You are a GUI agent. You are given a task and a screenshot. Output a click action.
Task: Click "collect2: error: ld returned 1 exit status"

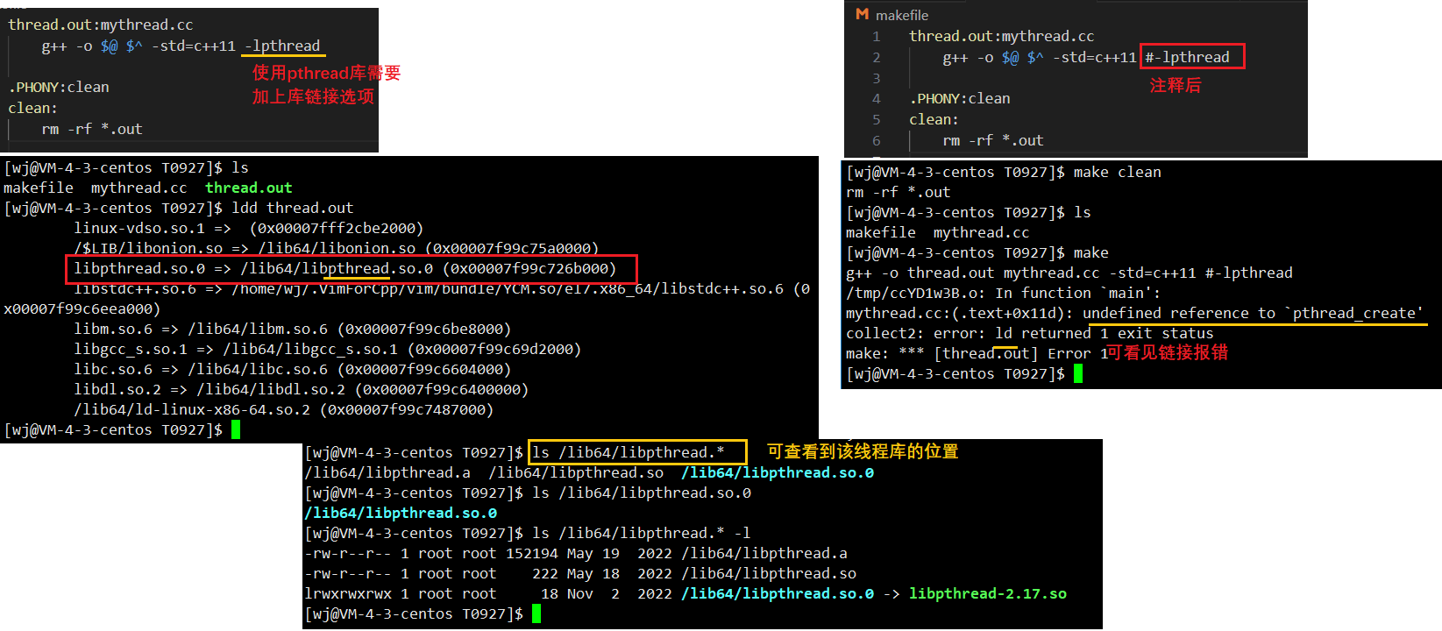pyautogui.click(x=1030, y=333)
